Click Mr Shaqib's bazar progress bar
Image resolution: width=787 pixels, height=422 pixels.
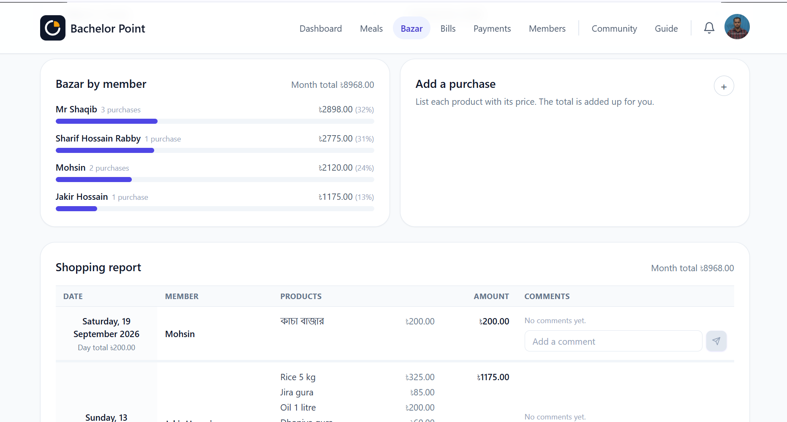(215, 121)
